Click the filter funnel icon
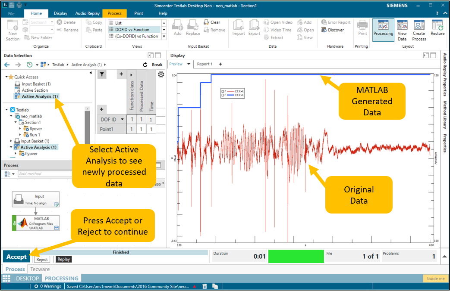Image resolution: width=450 pixels, height=291 pixels. 102,74
